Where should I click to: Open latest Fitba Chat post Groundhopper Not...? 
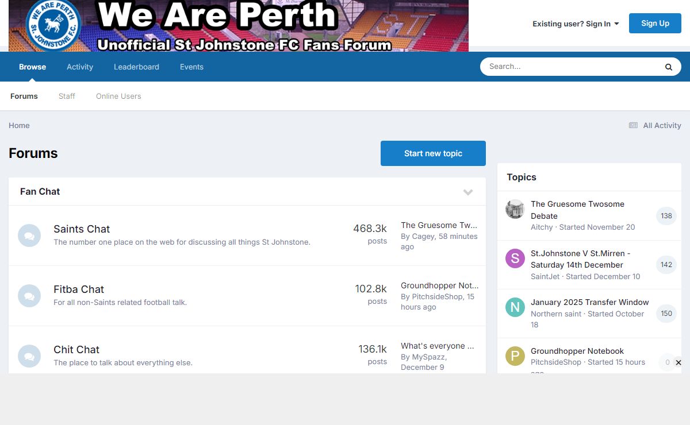(x=440, y=285)
